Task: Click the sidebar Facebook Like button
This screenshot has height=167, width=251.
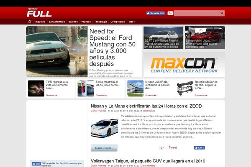Action: point(36,164)
